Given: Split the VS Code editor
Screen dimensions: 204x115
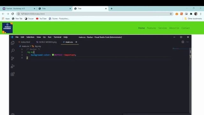Looking at the screenshot, I should pyautogui.click(x=183, y=42).
